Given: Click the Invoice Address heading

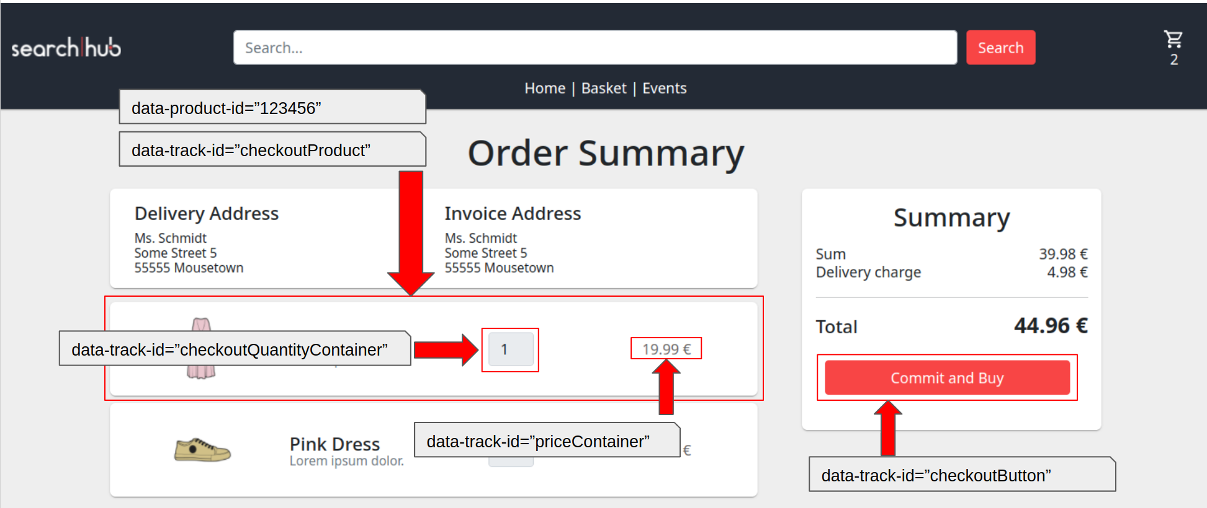Looking at the screenshot, I should coord(513,214).
